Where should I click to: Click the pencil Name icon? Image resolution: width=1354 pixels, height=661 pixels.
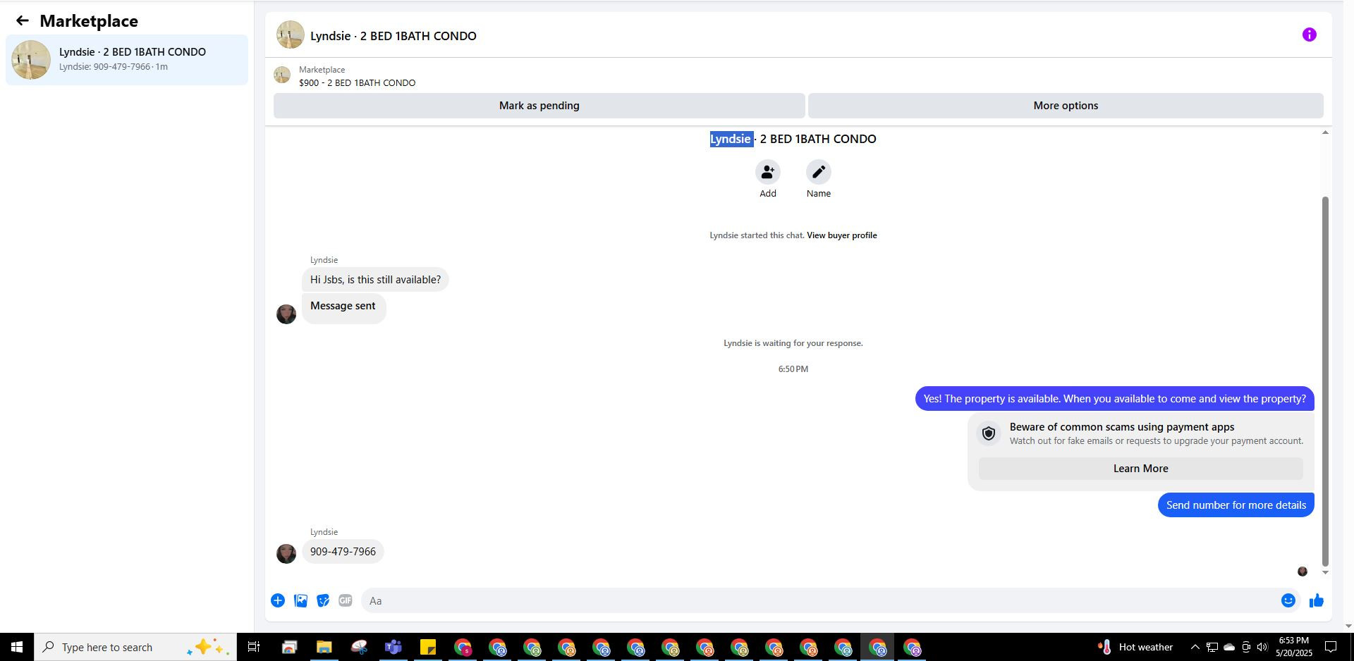click(x=818, y=172)
